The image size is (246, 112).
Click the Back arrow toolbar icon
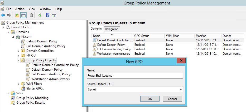point(3,15)
